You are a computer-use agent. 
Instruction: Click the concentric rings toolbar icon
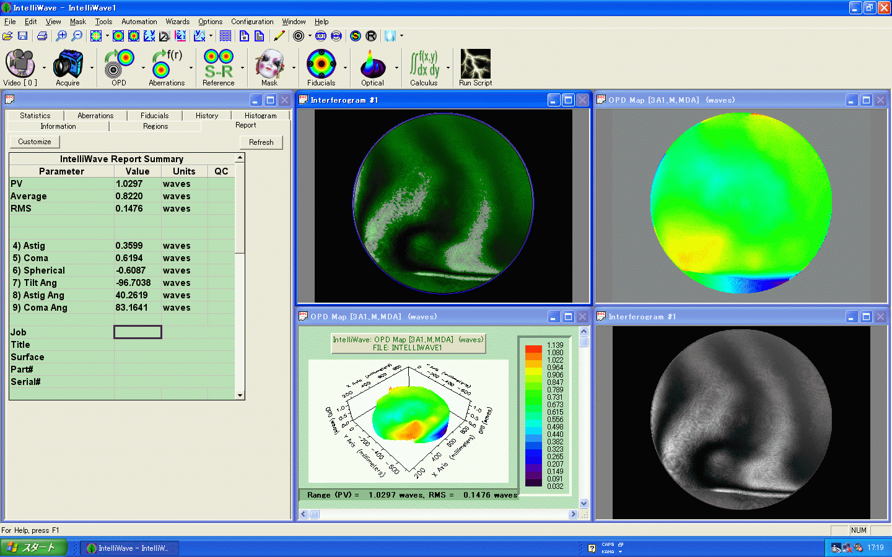click(x=299, y=36)
